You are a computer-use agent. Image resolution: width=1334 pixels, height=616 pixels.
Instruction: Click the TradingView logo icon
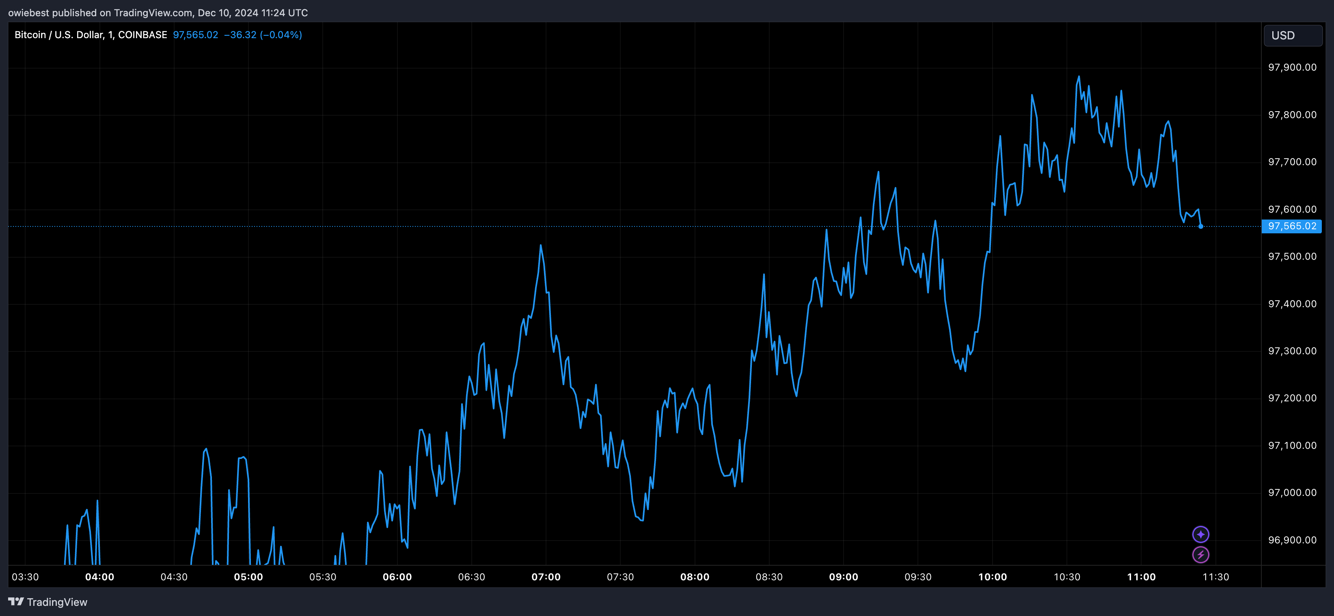(x=16, y=601)
